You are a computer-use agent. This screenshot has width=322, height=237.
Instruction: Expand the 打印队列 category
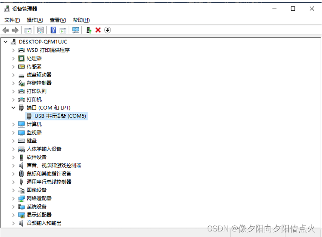(13, 91)
